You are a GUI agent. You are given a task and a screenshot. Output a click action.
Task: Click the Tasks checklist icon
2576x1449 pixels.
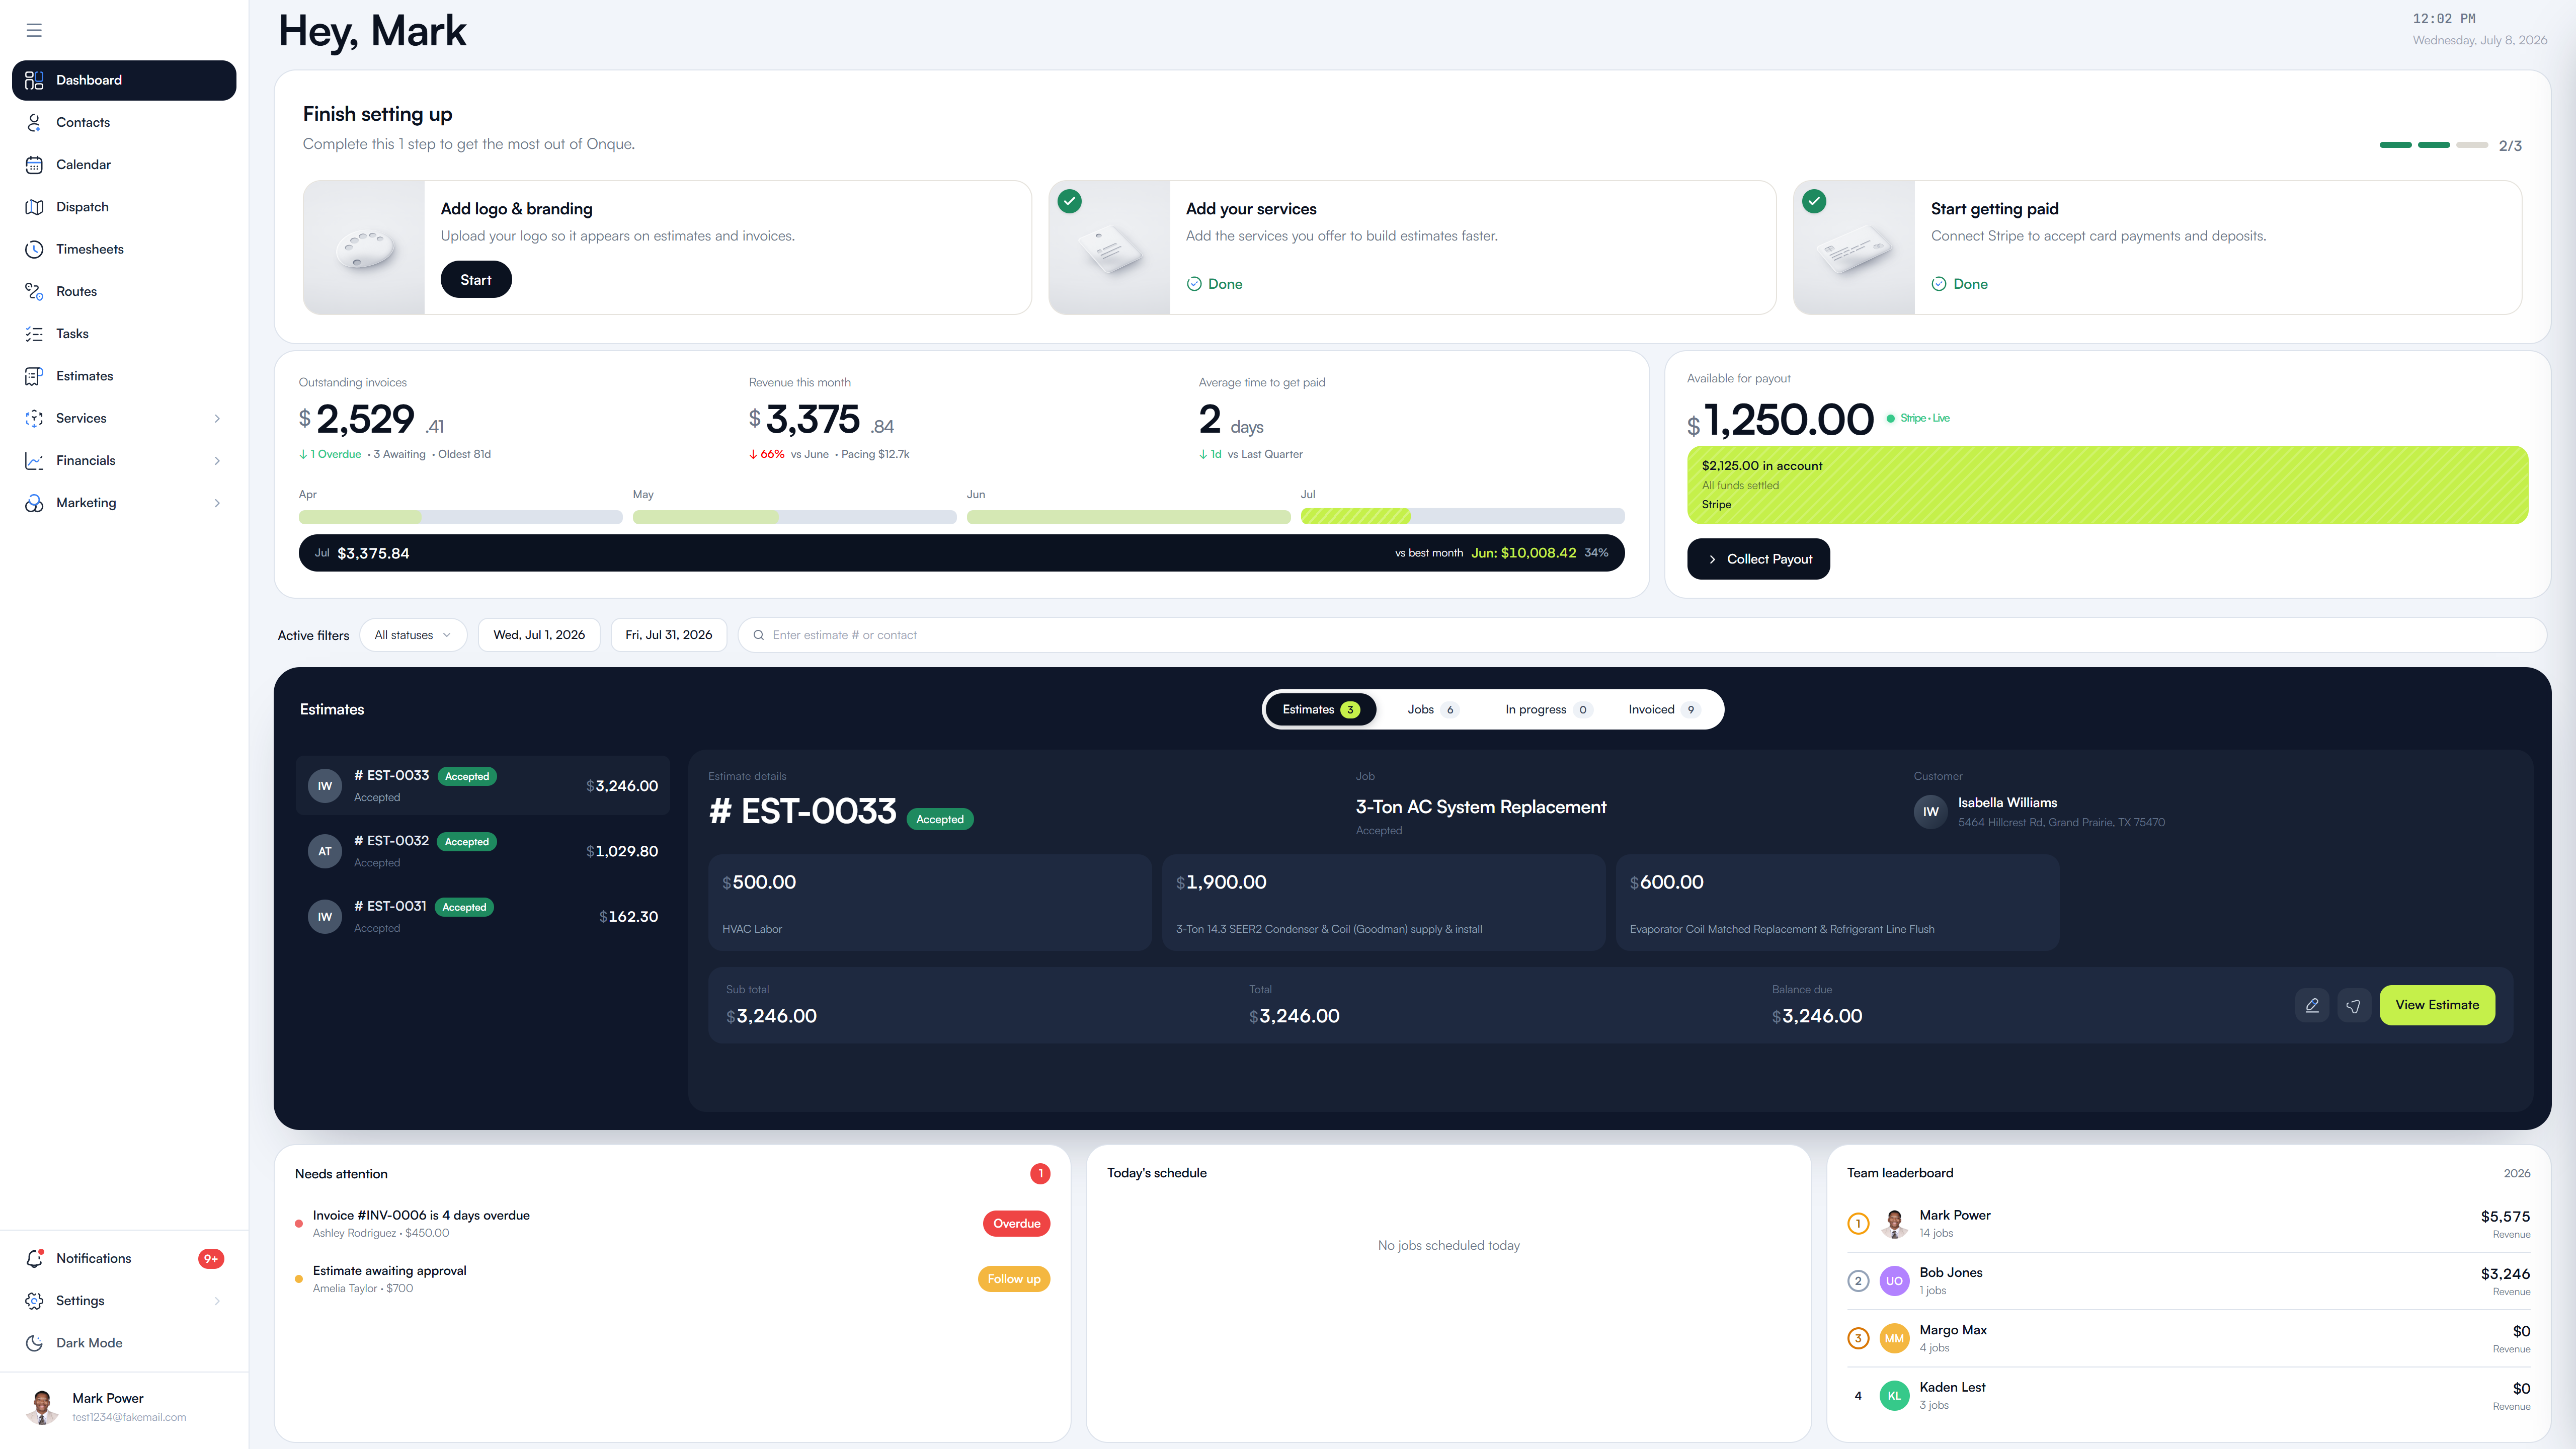(34, 334)
